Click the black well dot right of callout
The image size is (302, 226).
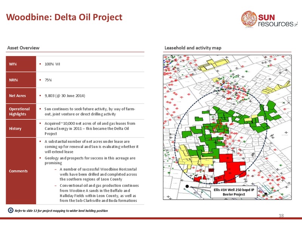pos(266,194)
